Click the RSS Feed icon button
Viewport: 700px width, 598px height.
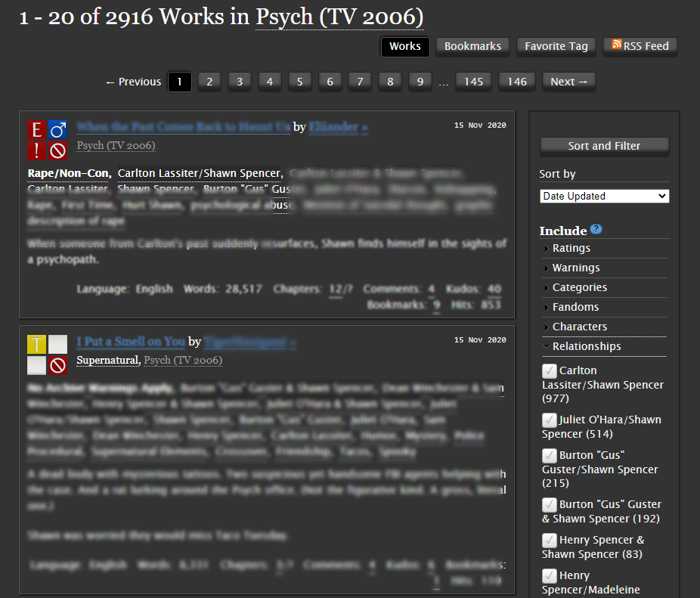click(640, 46)
